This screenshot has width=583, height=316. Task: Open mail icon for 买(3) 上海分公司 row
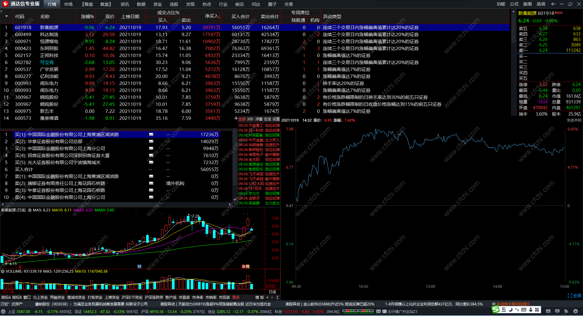[x=151, y=148]
